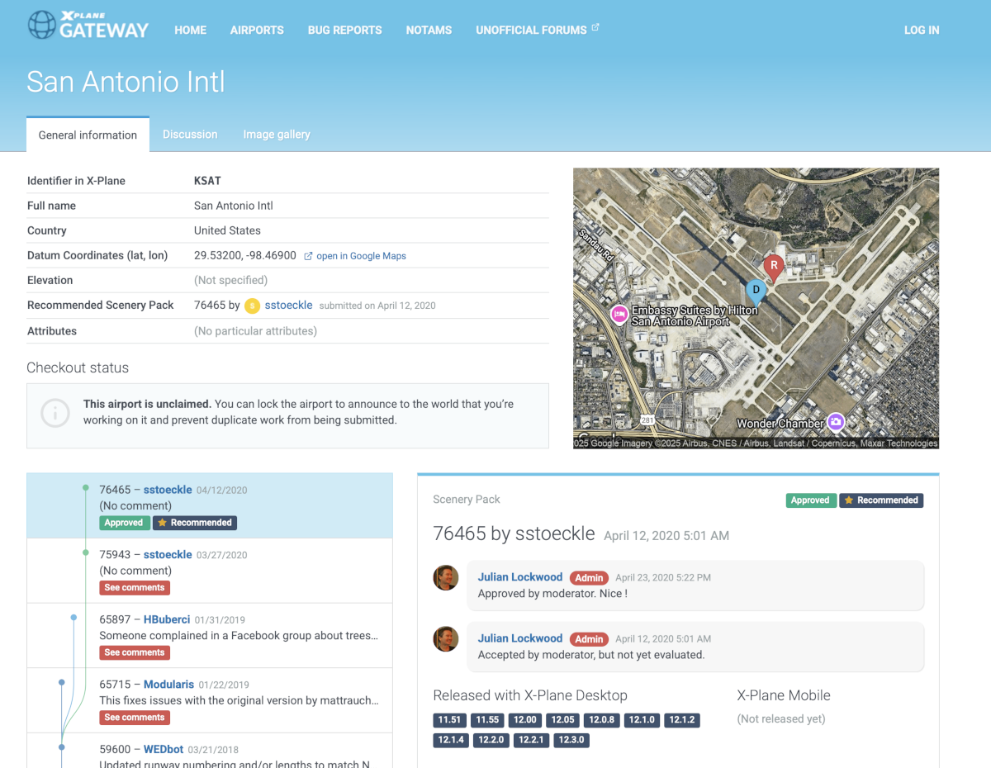Click See comments under pack 75943
Viewport: 991px width, 768px height.
click(135, 588)
